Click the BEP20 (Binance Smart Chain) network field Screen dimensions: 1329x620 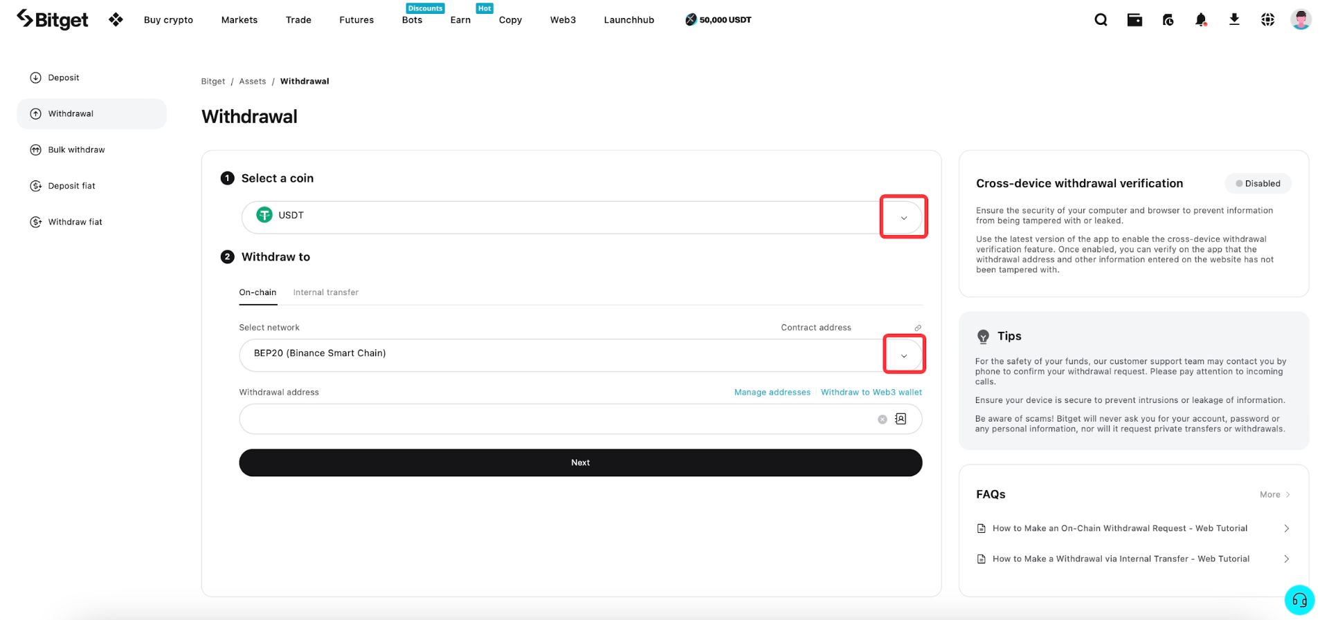[581, 355]
